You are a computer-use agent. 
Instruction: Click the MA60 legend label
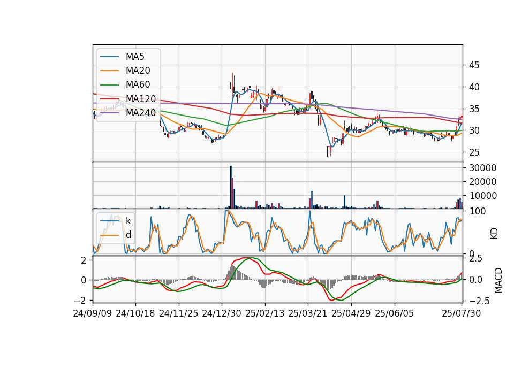(138, 84)
